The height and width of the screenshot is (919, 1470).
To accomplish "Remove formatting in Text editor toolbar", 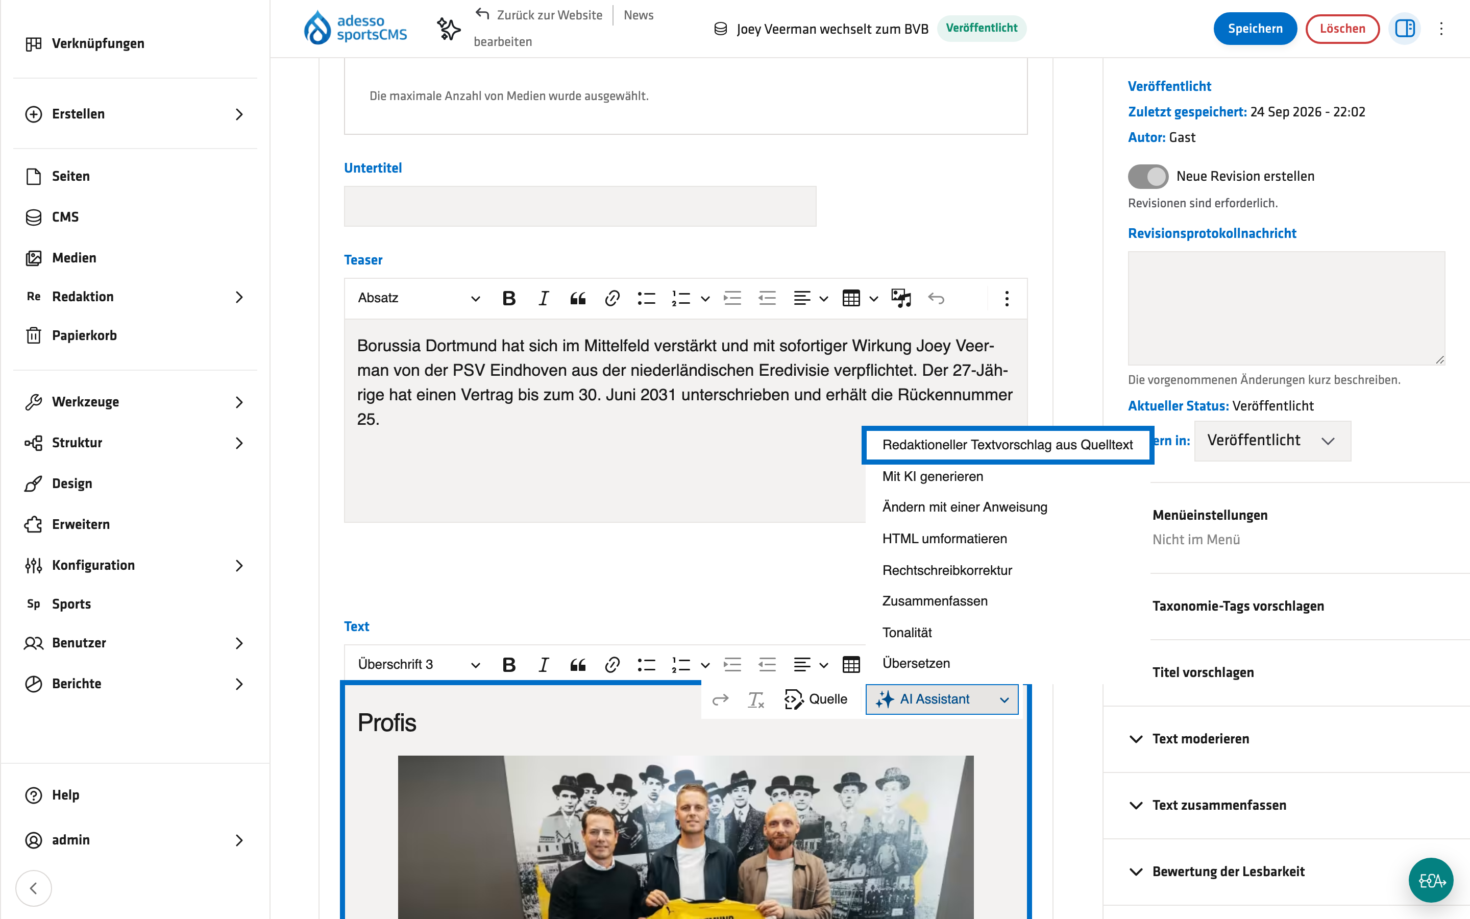I will tap(755, 699).
